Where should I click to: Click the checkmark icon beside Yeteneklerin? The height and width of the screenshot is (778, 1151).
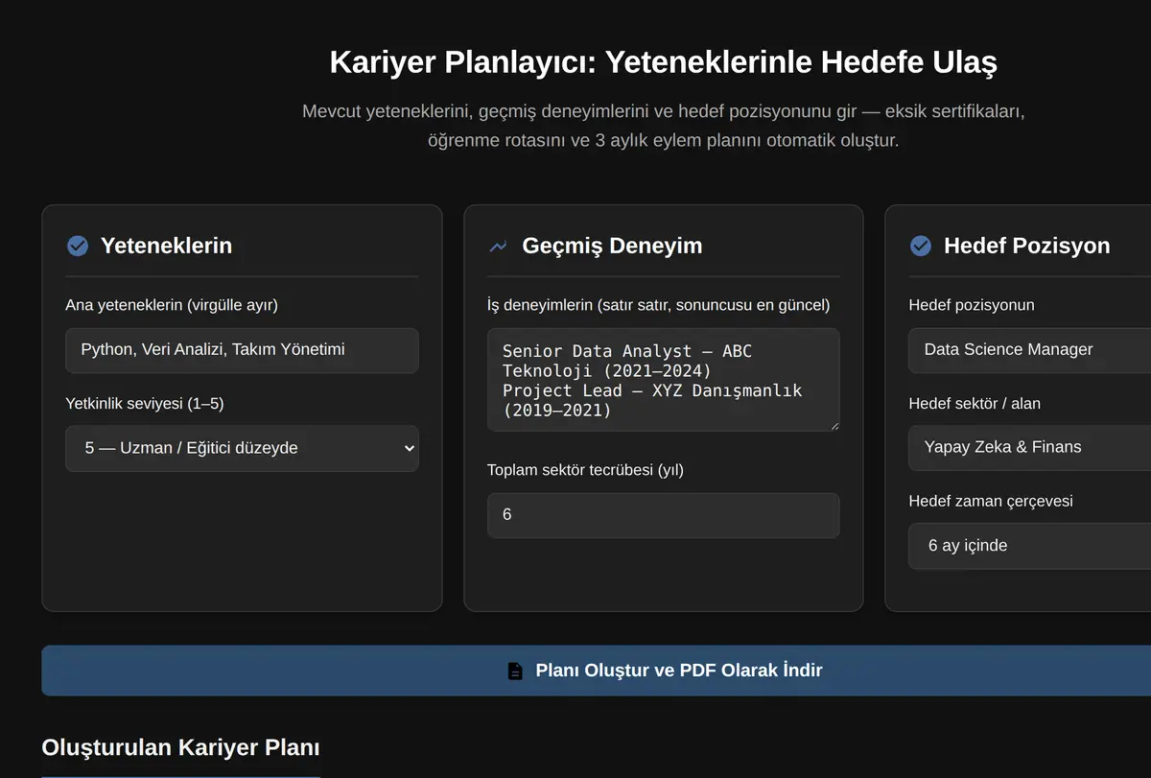click(x=78, y=246)
